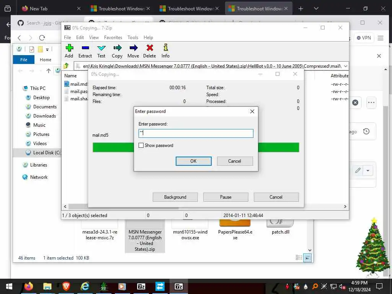The width and height of the screenshot is (392, 294).
Task: Open the 7-Zip View menu
Action: coord(94,38)
